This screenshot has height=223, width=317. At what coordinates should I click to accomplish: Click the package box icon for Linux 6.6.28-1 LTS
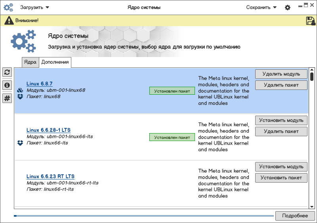[20, 143]
